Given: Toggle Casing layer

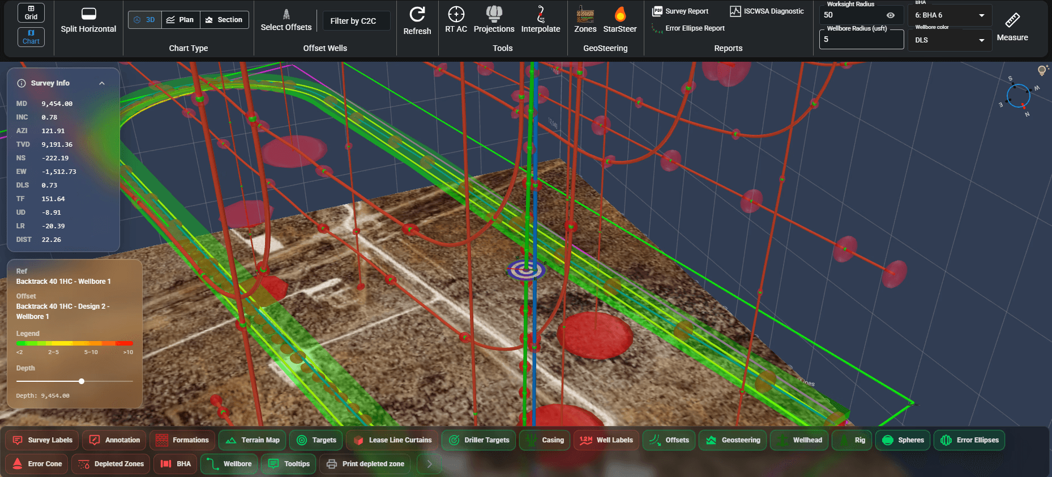Looking at the screenshot, I should point(545,440).
